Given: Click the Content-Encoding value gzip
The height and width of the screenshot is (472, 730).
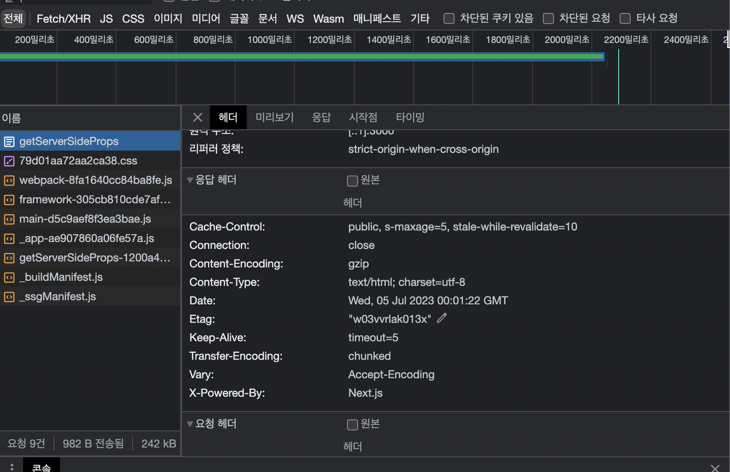Looking at the screenshot, I should pyautogui.click(x=359, y=264).
